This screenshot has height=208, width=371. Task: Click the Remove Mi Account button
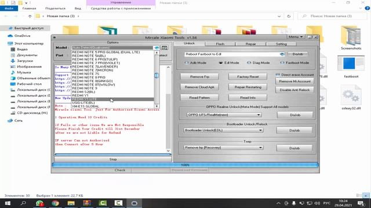(294, 81)
